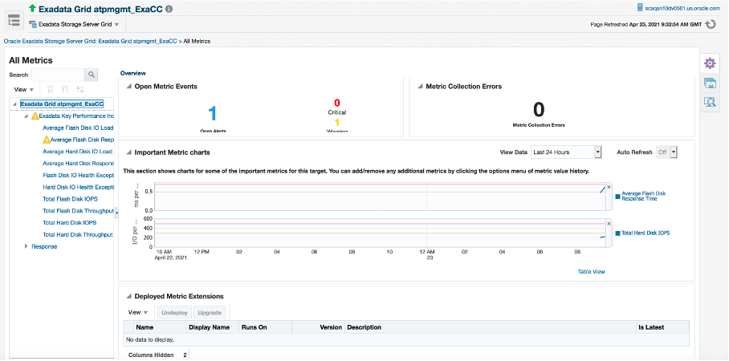Open the View menu in metrics tree
Image resolution: width=729 pixels, height=361 pixels.
click(24, 89)
